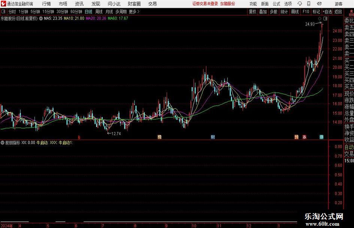Click the diamond icon above the chart

[x=320, y=18]
